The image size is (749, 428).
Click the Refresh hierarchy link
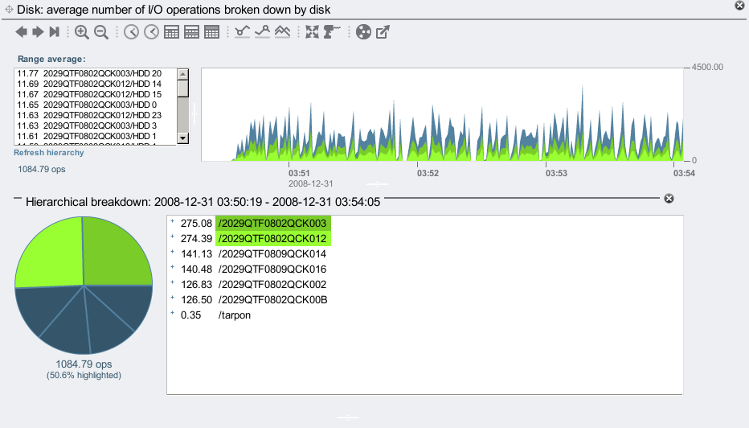[x=48, y=153]
